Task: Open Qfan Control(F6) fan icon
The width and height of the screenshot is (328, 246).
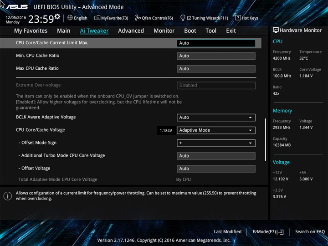Action: tap(138, 18)
